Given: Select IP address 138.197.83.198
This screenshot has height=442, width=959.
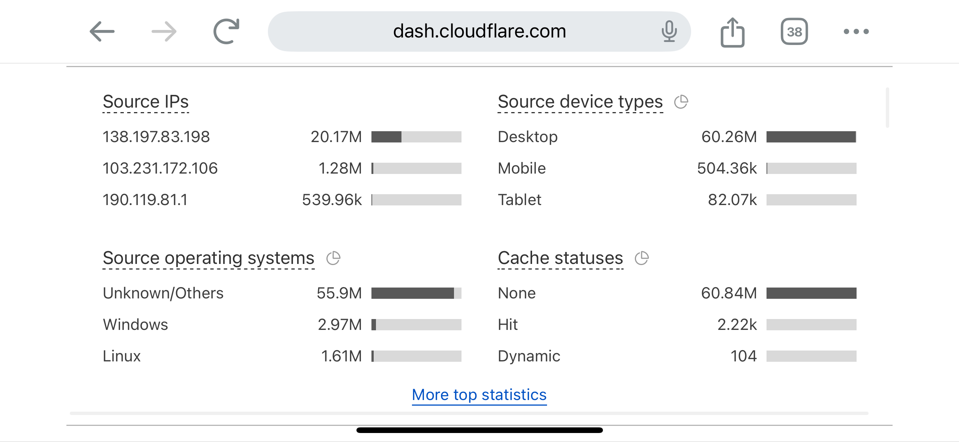Looking at the screenshot, I should (x=156, y=137).
